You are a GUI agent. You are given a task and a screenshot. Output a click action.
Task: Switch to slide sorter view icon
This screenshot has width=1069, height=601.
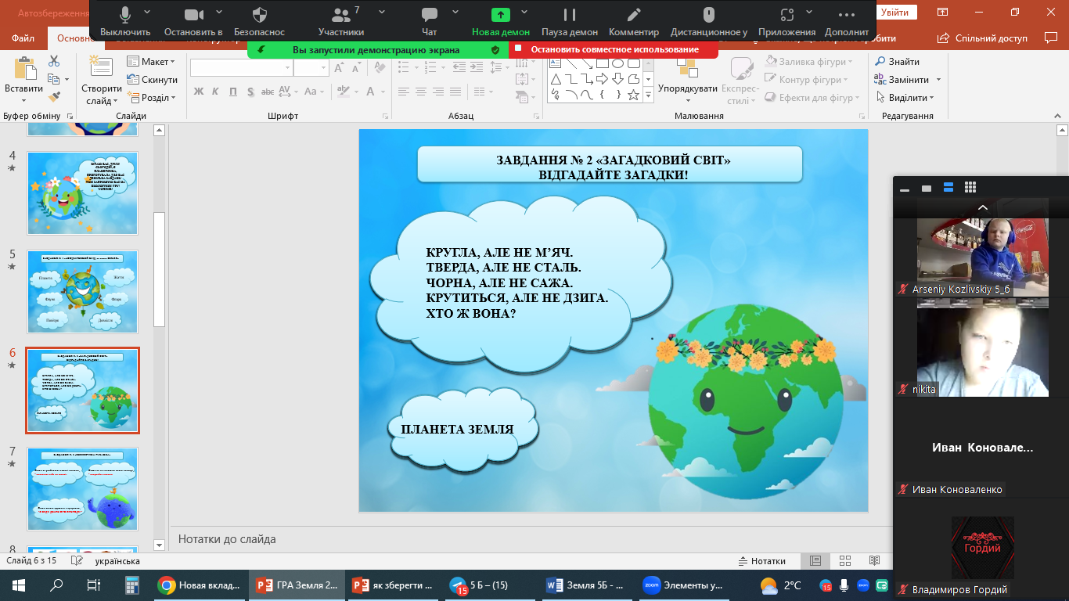(845, 561)
